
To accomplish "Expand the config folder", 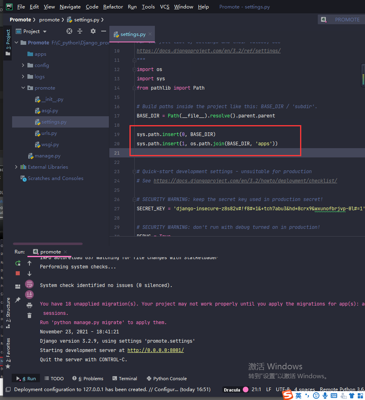I will tap(23, 65).
